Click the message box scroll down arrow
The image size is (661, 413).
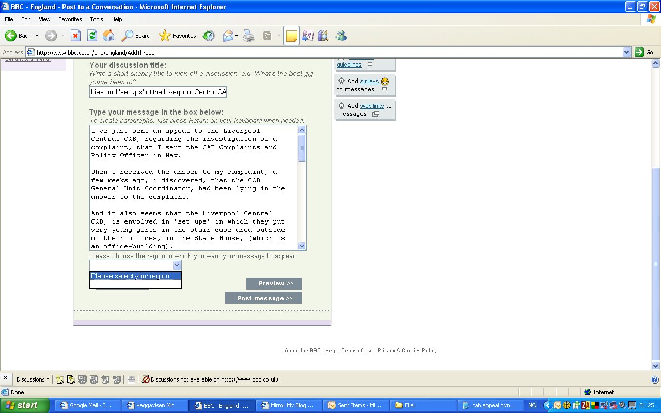(x=302, y=246)
